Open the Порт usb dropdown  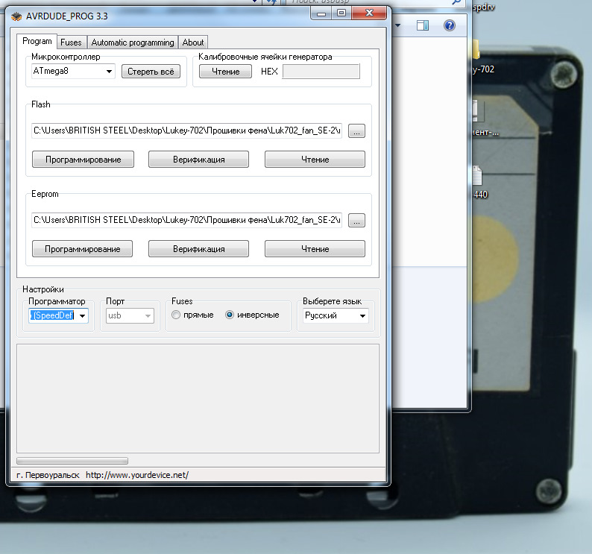click(x=130, y=315)
